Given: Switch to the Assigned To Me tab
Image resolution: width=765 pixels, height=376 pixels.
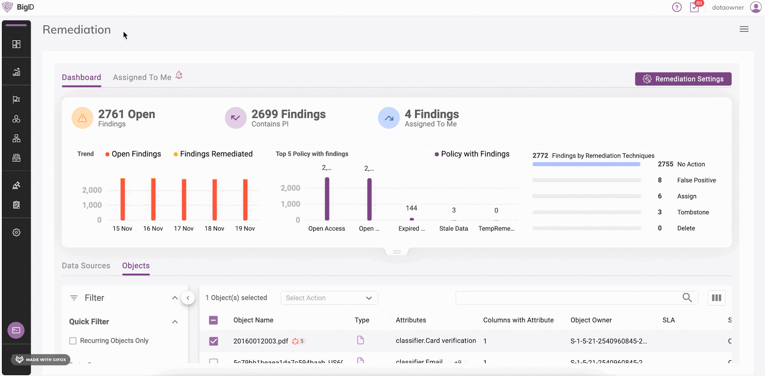Looking at the screenshot, I should tap(142, 77).
